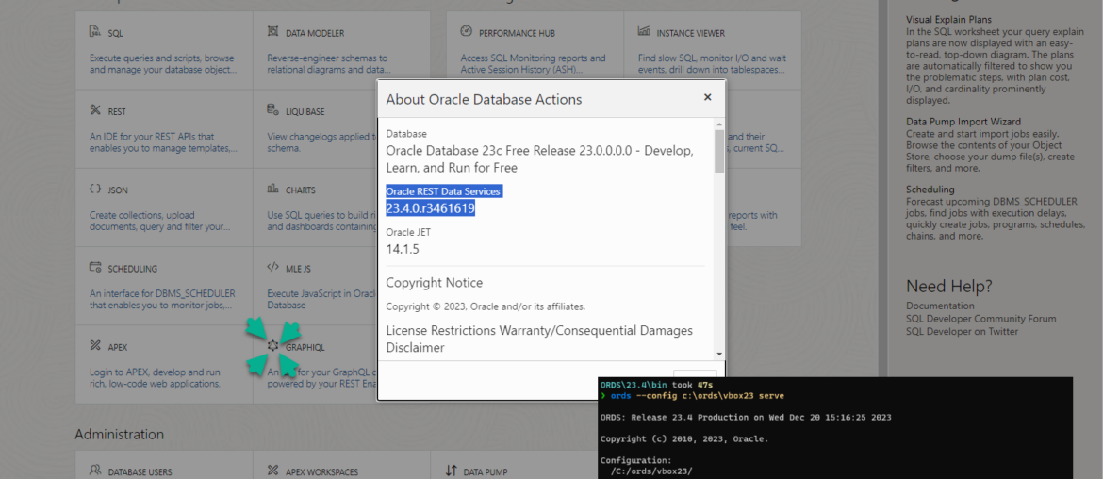This screenshot has height=479, width=1103.
Task: Click the Database label in the dialog
Action: (406, 134)
